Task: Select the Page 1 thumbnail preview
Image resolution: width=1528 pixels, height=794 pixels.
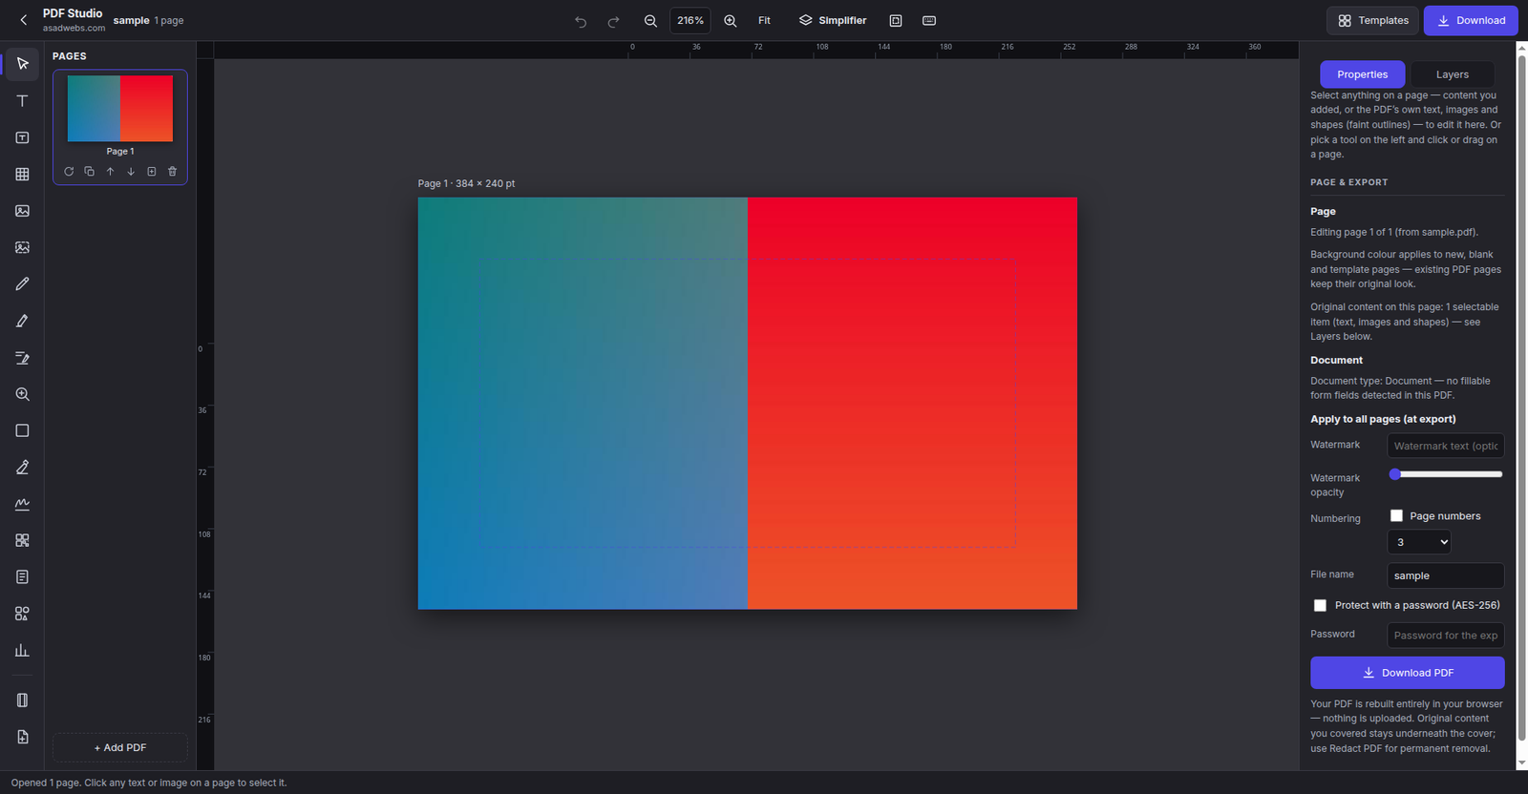Action: pyautogui.click(x=120, y=109)
